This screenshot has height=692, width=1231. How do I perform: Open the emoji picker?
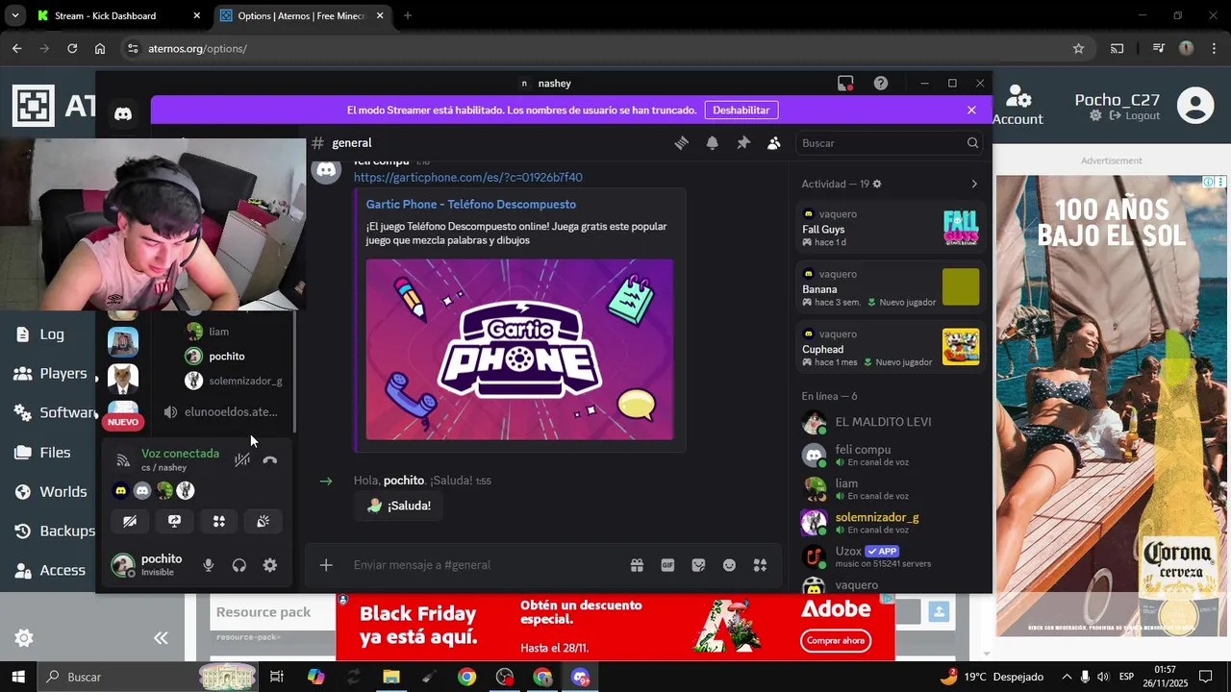(x=729, y=565)
